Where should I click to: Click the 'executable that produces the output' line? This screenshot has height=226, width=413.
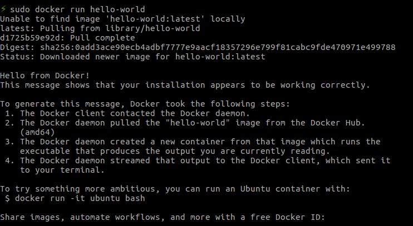tap(175, 152)
